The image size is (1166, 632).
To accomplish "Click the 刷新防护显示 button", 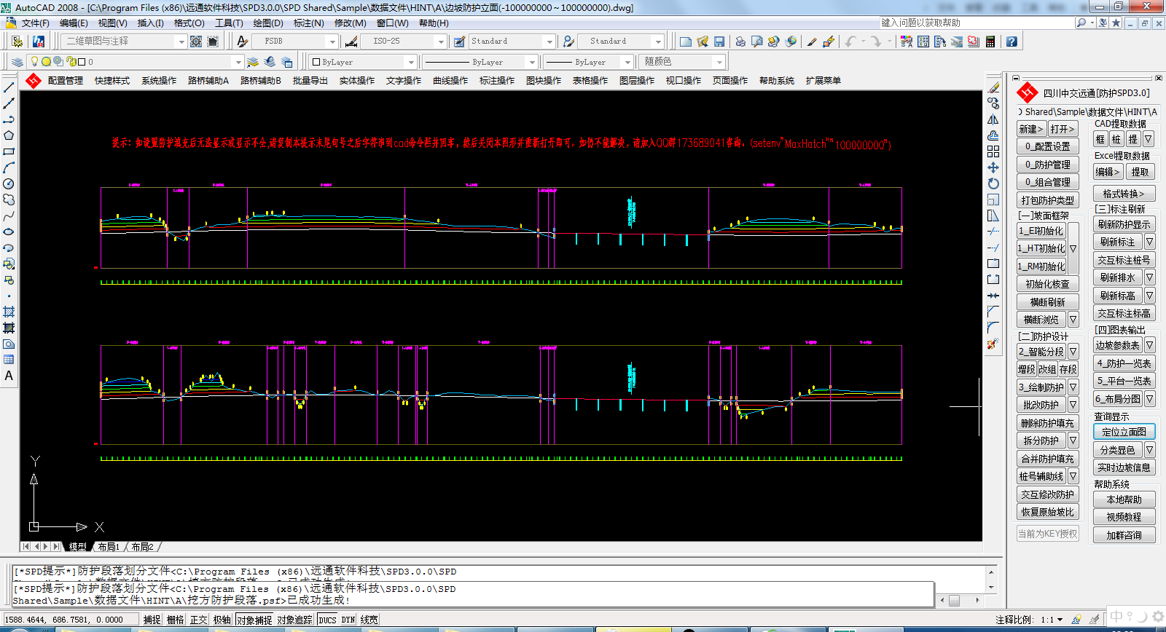I will [x=1124, y=224].
